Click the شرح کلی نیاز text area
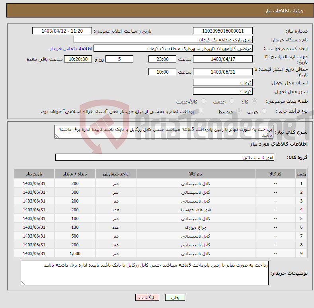This screenshot has width=314, height=308. click(164, 132)
